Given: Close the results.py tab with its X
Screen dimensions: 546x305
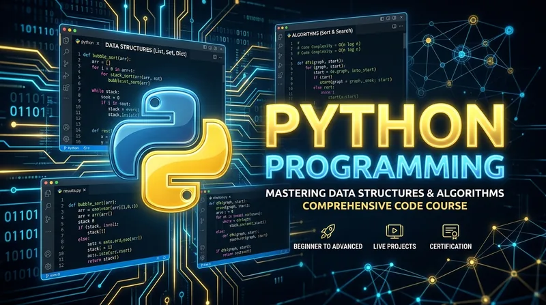Looking at the screenshot, I should pos(84,190).
